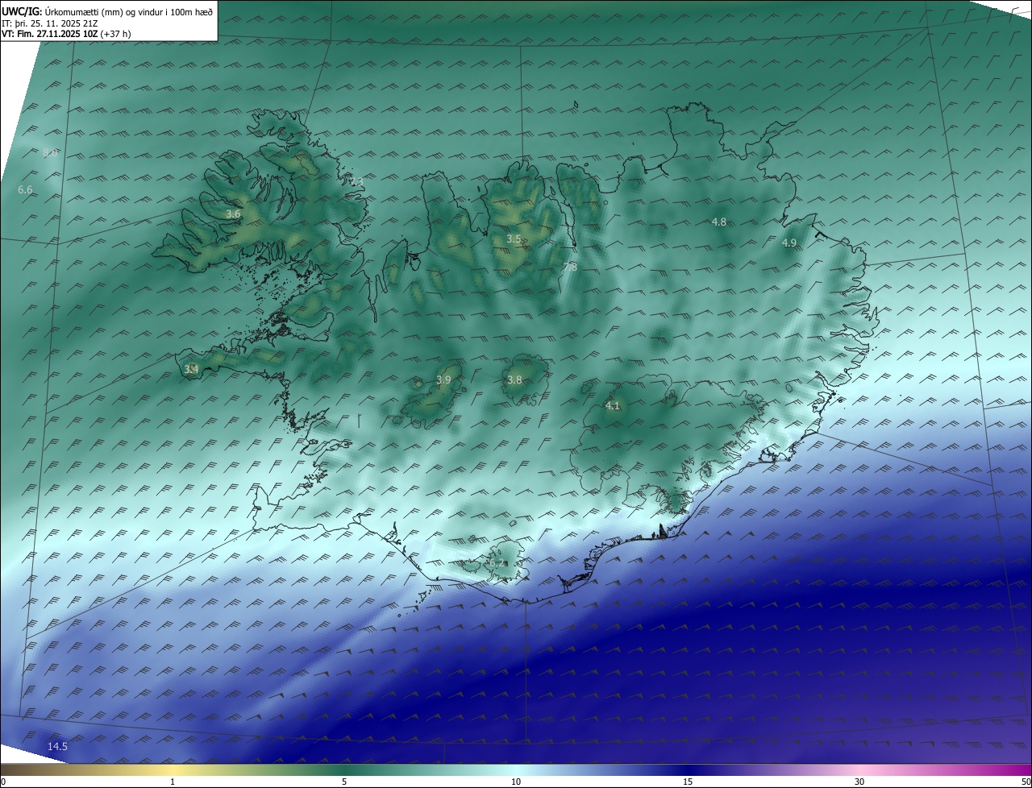This screenshot has height=788, width=1032.
Task: Click the dark blue 10–15 band of the colour bar
Action: pos(601,769)
